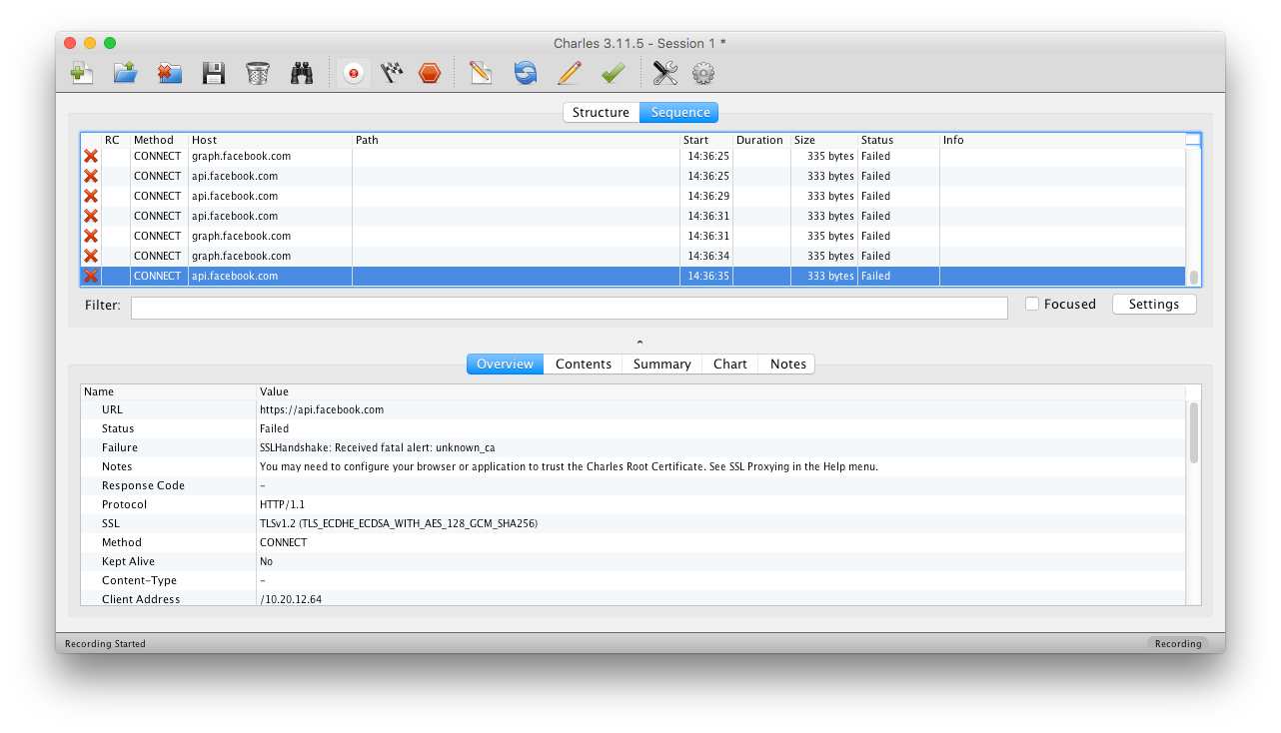This screenshot has width=1281, height=733.
Task: Toggle breakpoints with the red hexagon icon
Action: tap(430, 73)
